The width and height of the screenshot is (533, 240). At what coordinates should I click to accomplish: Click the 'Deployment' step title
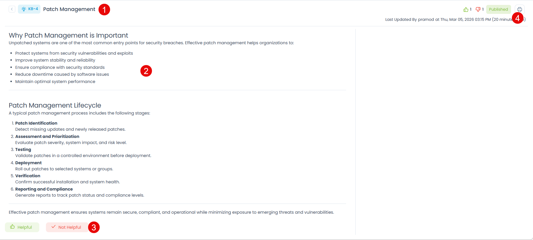[x=28, y=163]
